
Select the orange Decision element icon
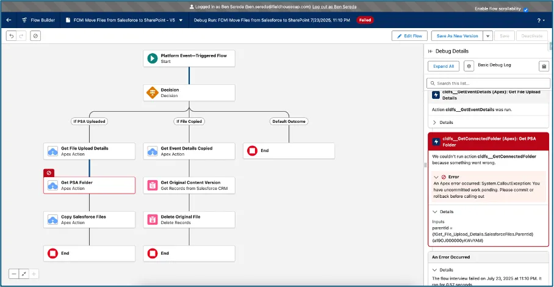[x=152, y=93]
